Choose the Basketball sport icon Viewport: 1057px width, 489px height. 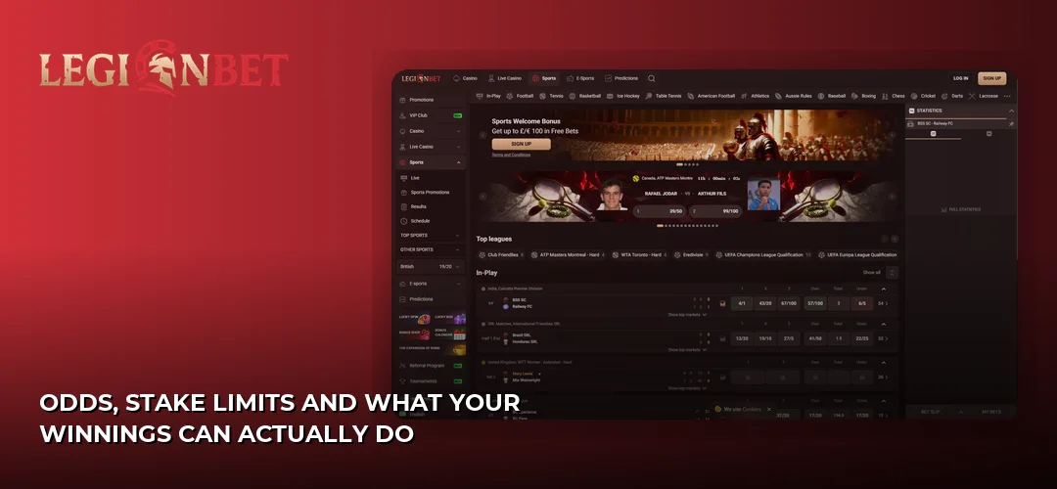(573, 96)
